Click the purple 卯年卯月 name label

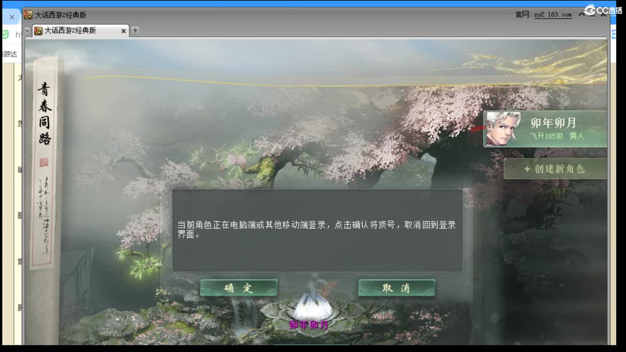coord(308,325)
